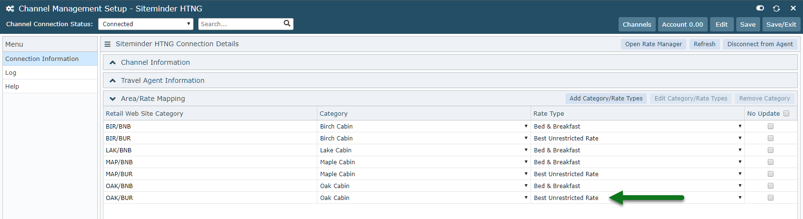Click Add Category/Rate Types button
803x219 pixels.
[606, 98]
